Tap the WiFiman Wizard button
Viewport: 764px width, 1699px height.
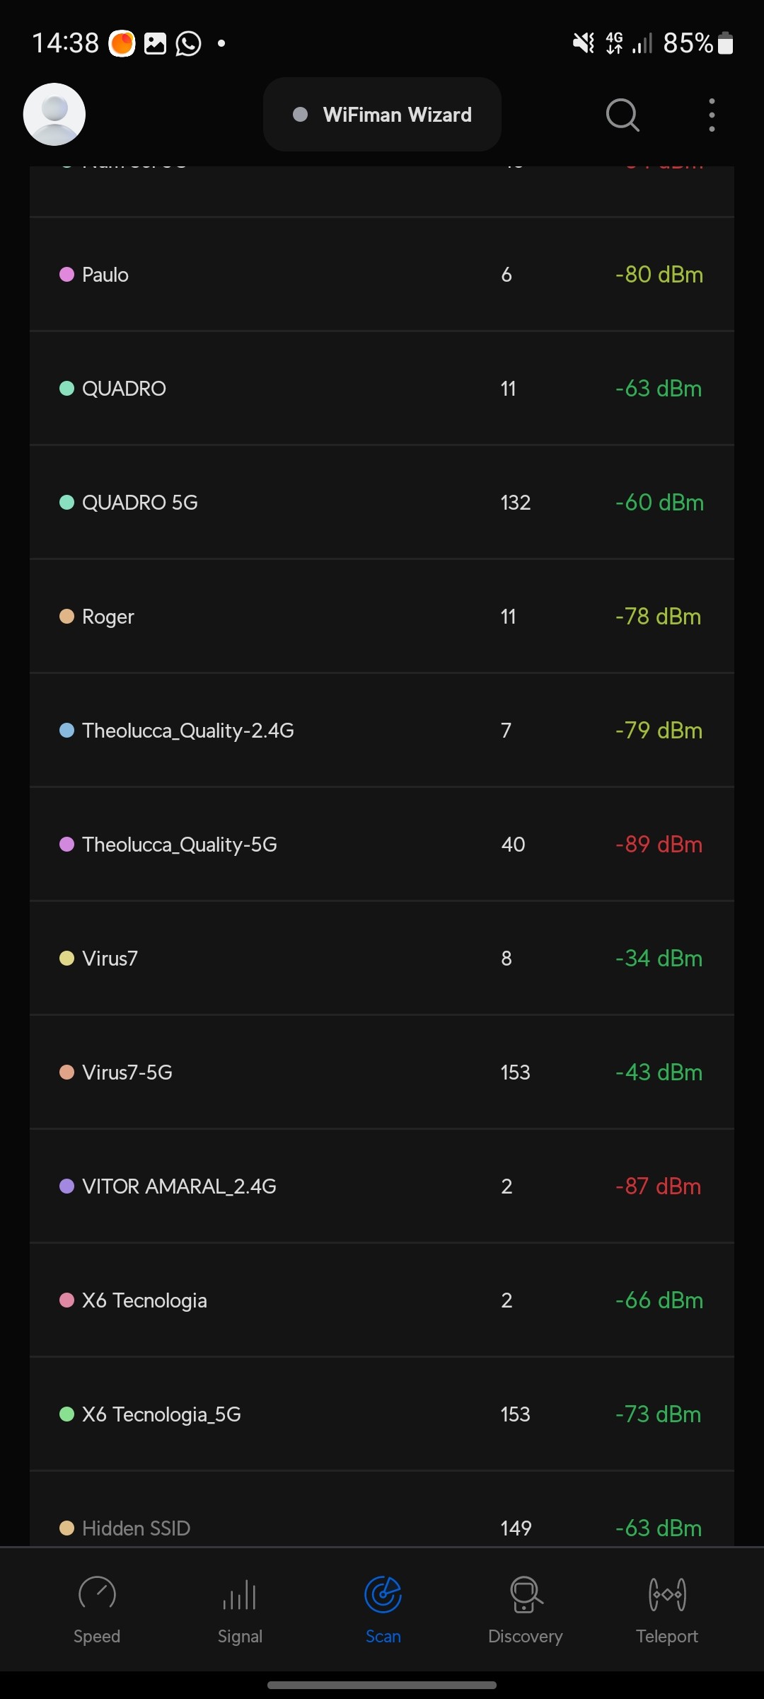click(382, 115)
